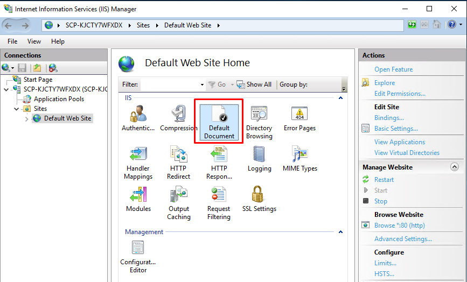Collapse the SCP-KJCTY7WFXDX server node
This screenshot has width=467, height=282.
[6, 89]
